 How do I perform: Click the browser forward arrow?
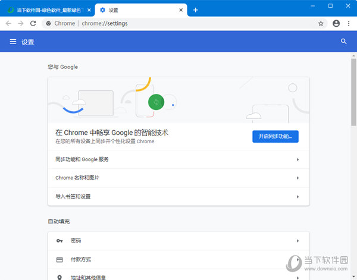pyautogui.click(x=21, y=23)
